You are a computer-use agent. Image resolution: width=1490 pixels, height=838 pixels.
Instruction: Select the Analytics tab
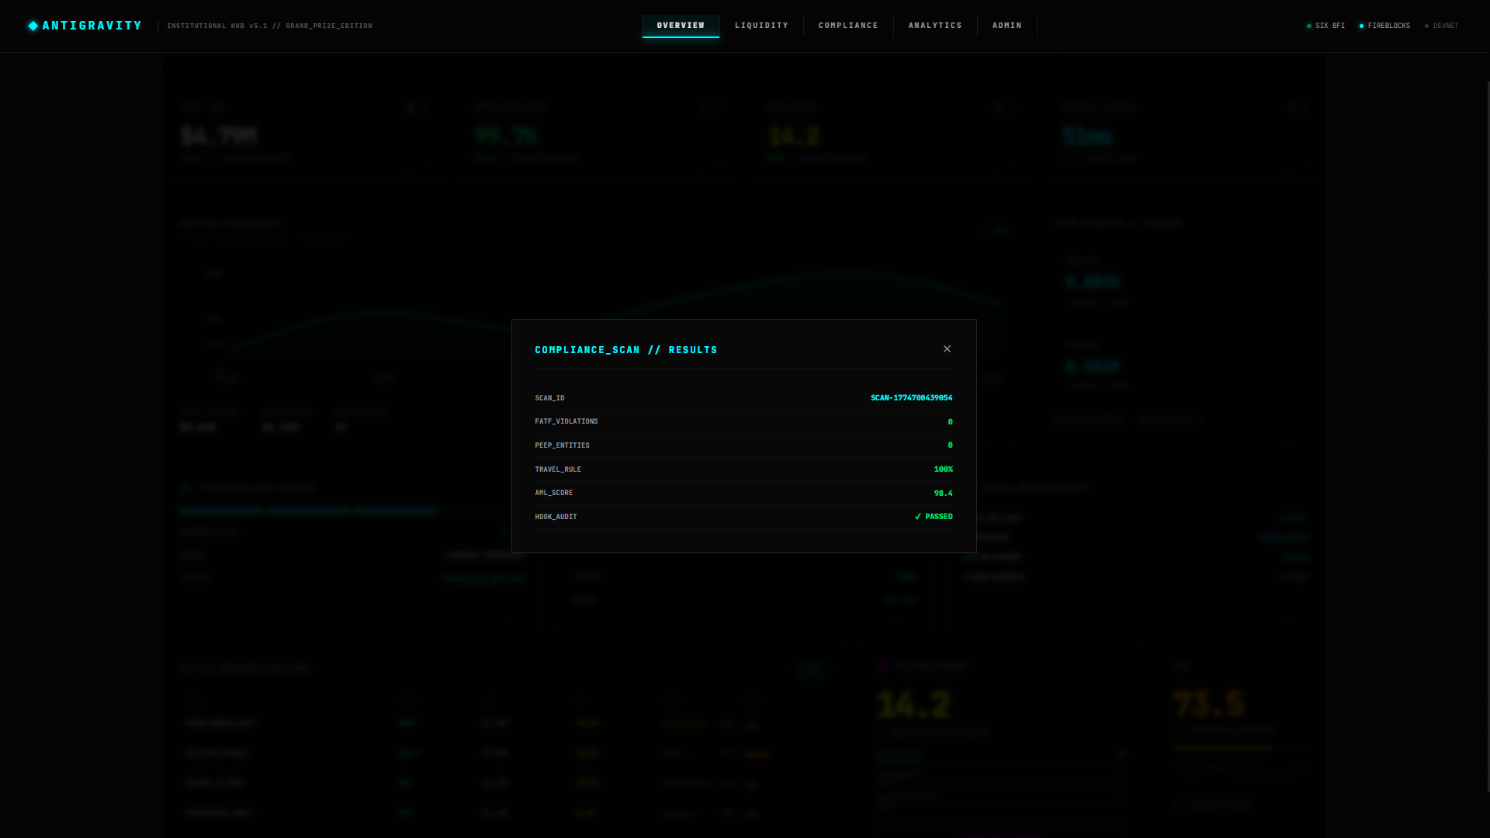[x=935, y=26]
